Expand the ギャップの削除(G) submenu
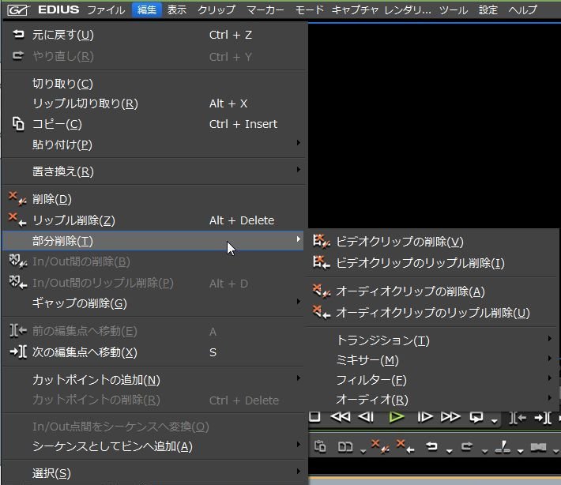This screenshot has width=561, height=485. pyautogui.click(x=154, y=303)
